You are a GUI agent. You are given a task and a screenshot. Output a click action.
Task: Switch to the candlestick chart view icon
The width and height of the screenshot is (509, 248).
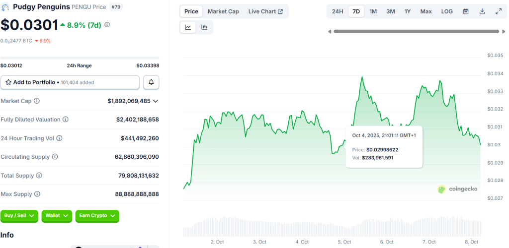click(204, 27)
